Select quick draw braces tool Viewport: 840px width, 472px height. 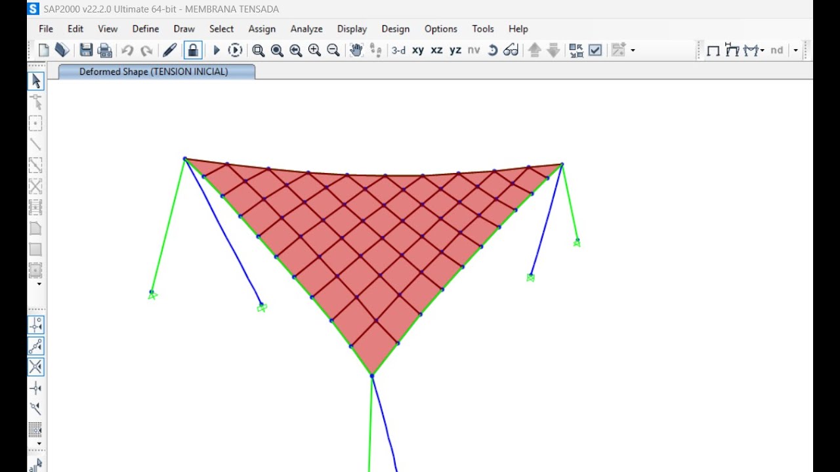point(36,186)
